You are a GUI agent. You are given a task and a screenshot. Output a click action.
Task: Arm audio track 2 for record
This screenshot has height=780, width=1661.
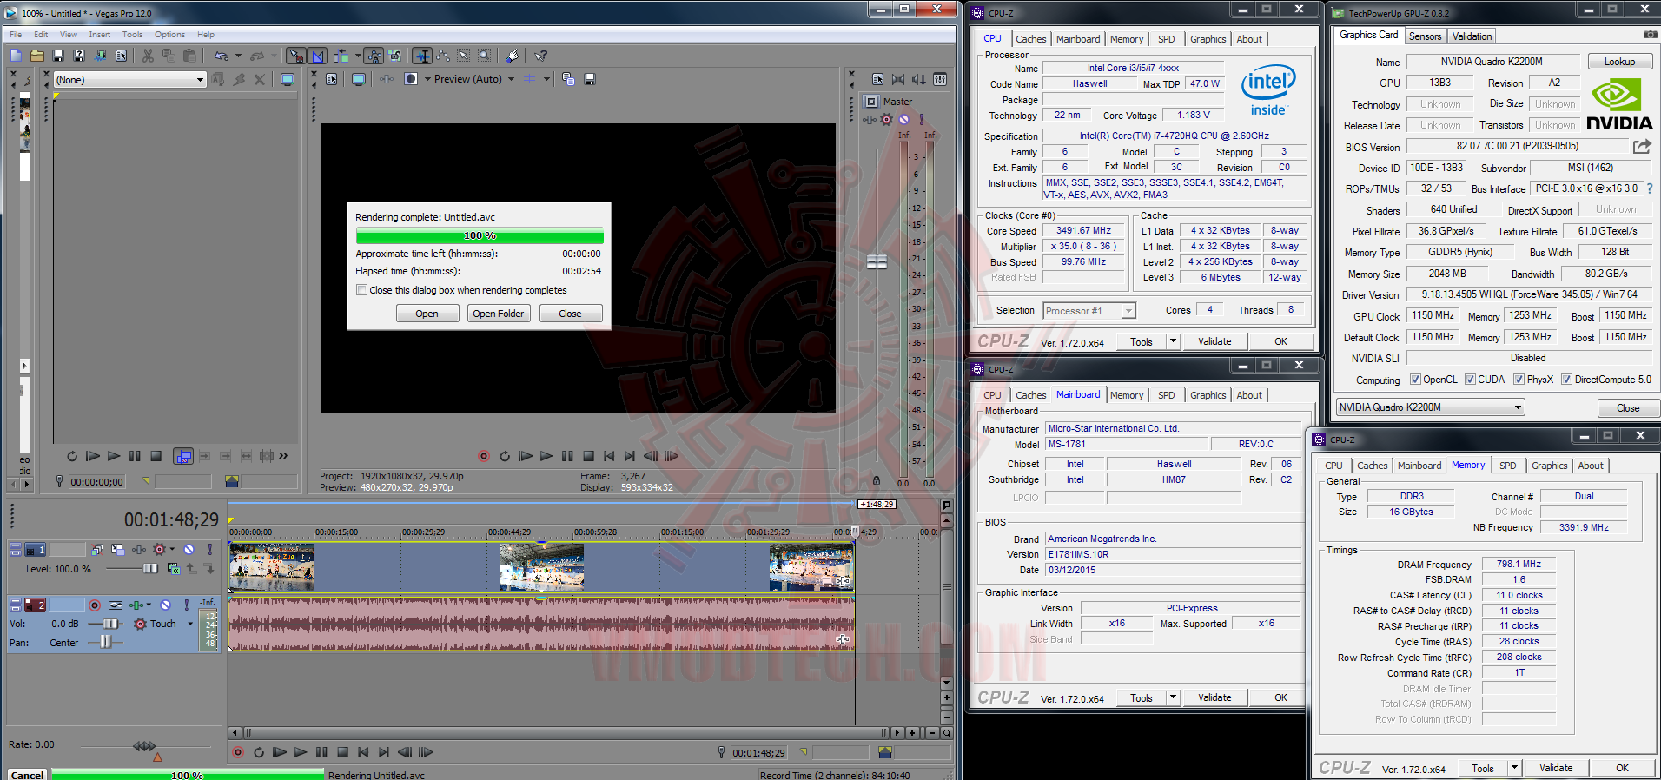(x=94, y=605)
